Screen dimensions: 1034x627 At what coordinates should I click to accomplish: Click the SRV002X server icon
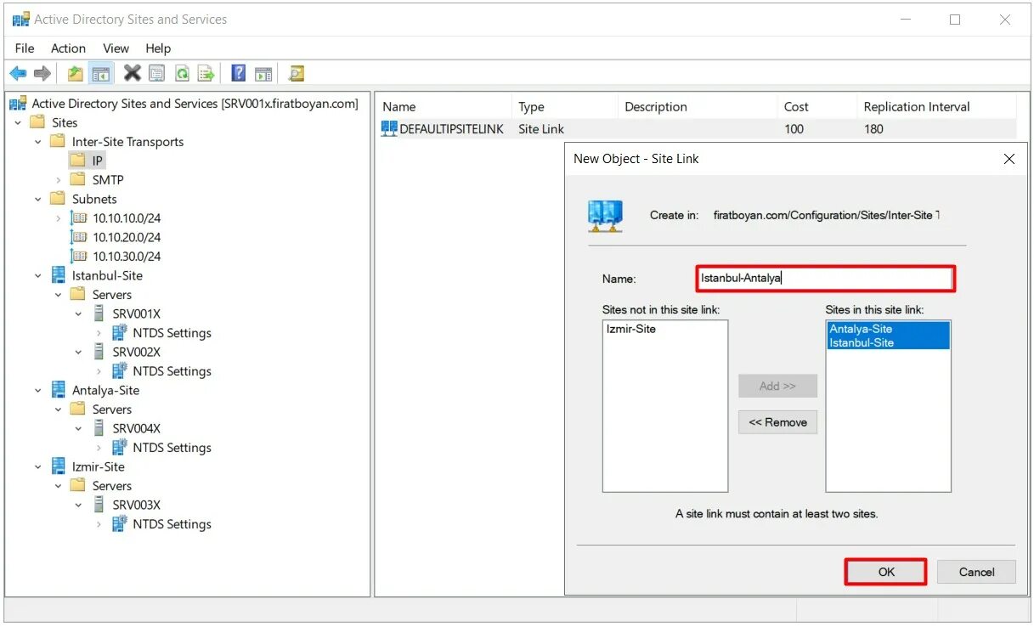coord(99,352)
